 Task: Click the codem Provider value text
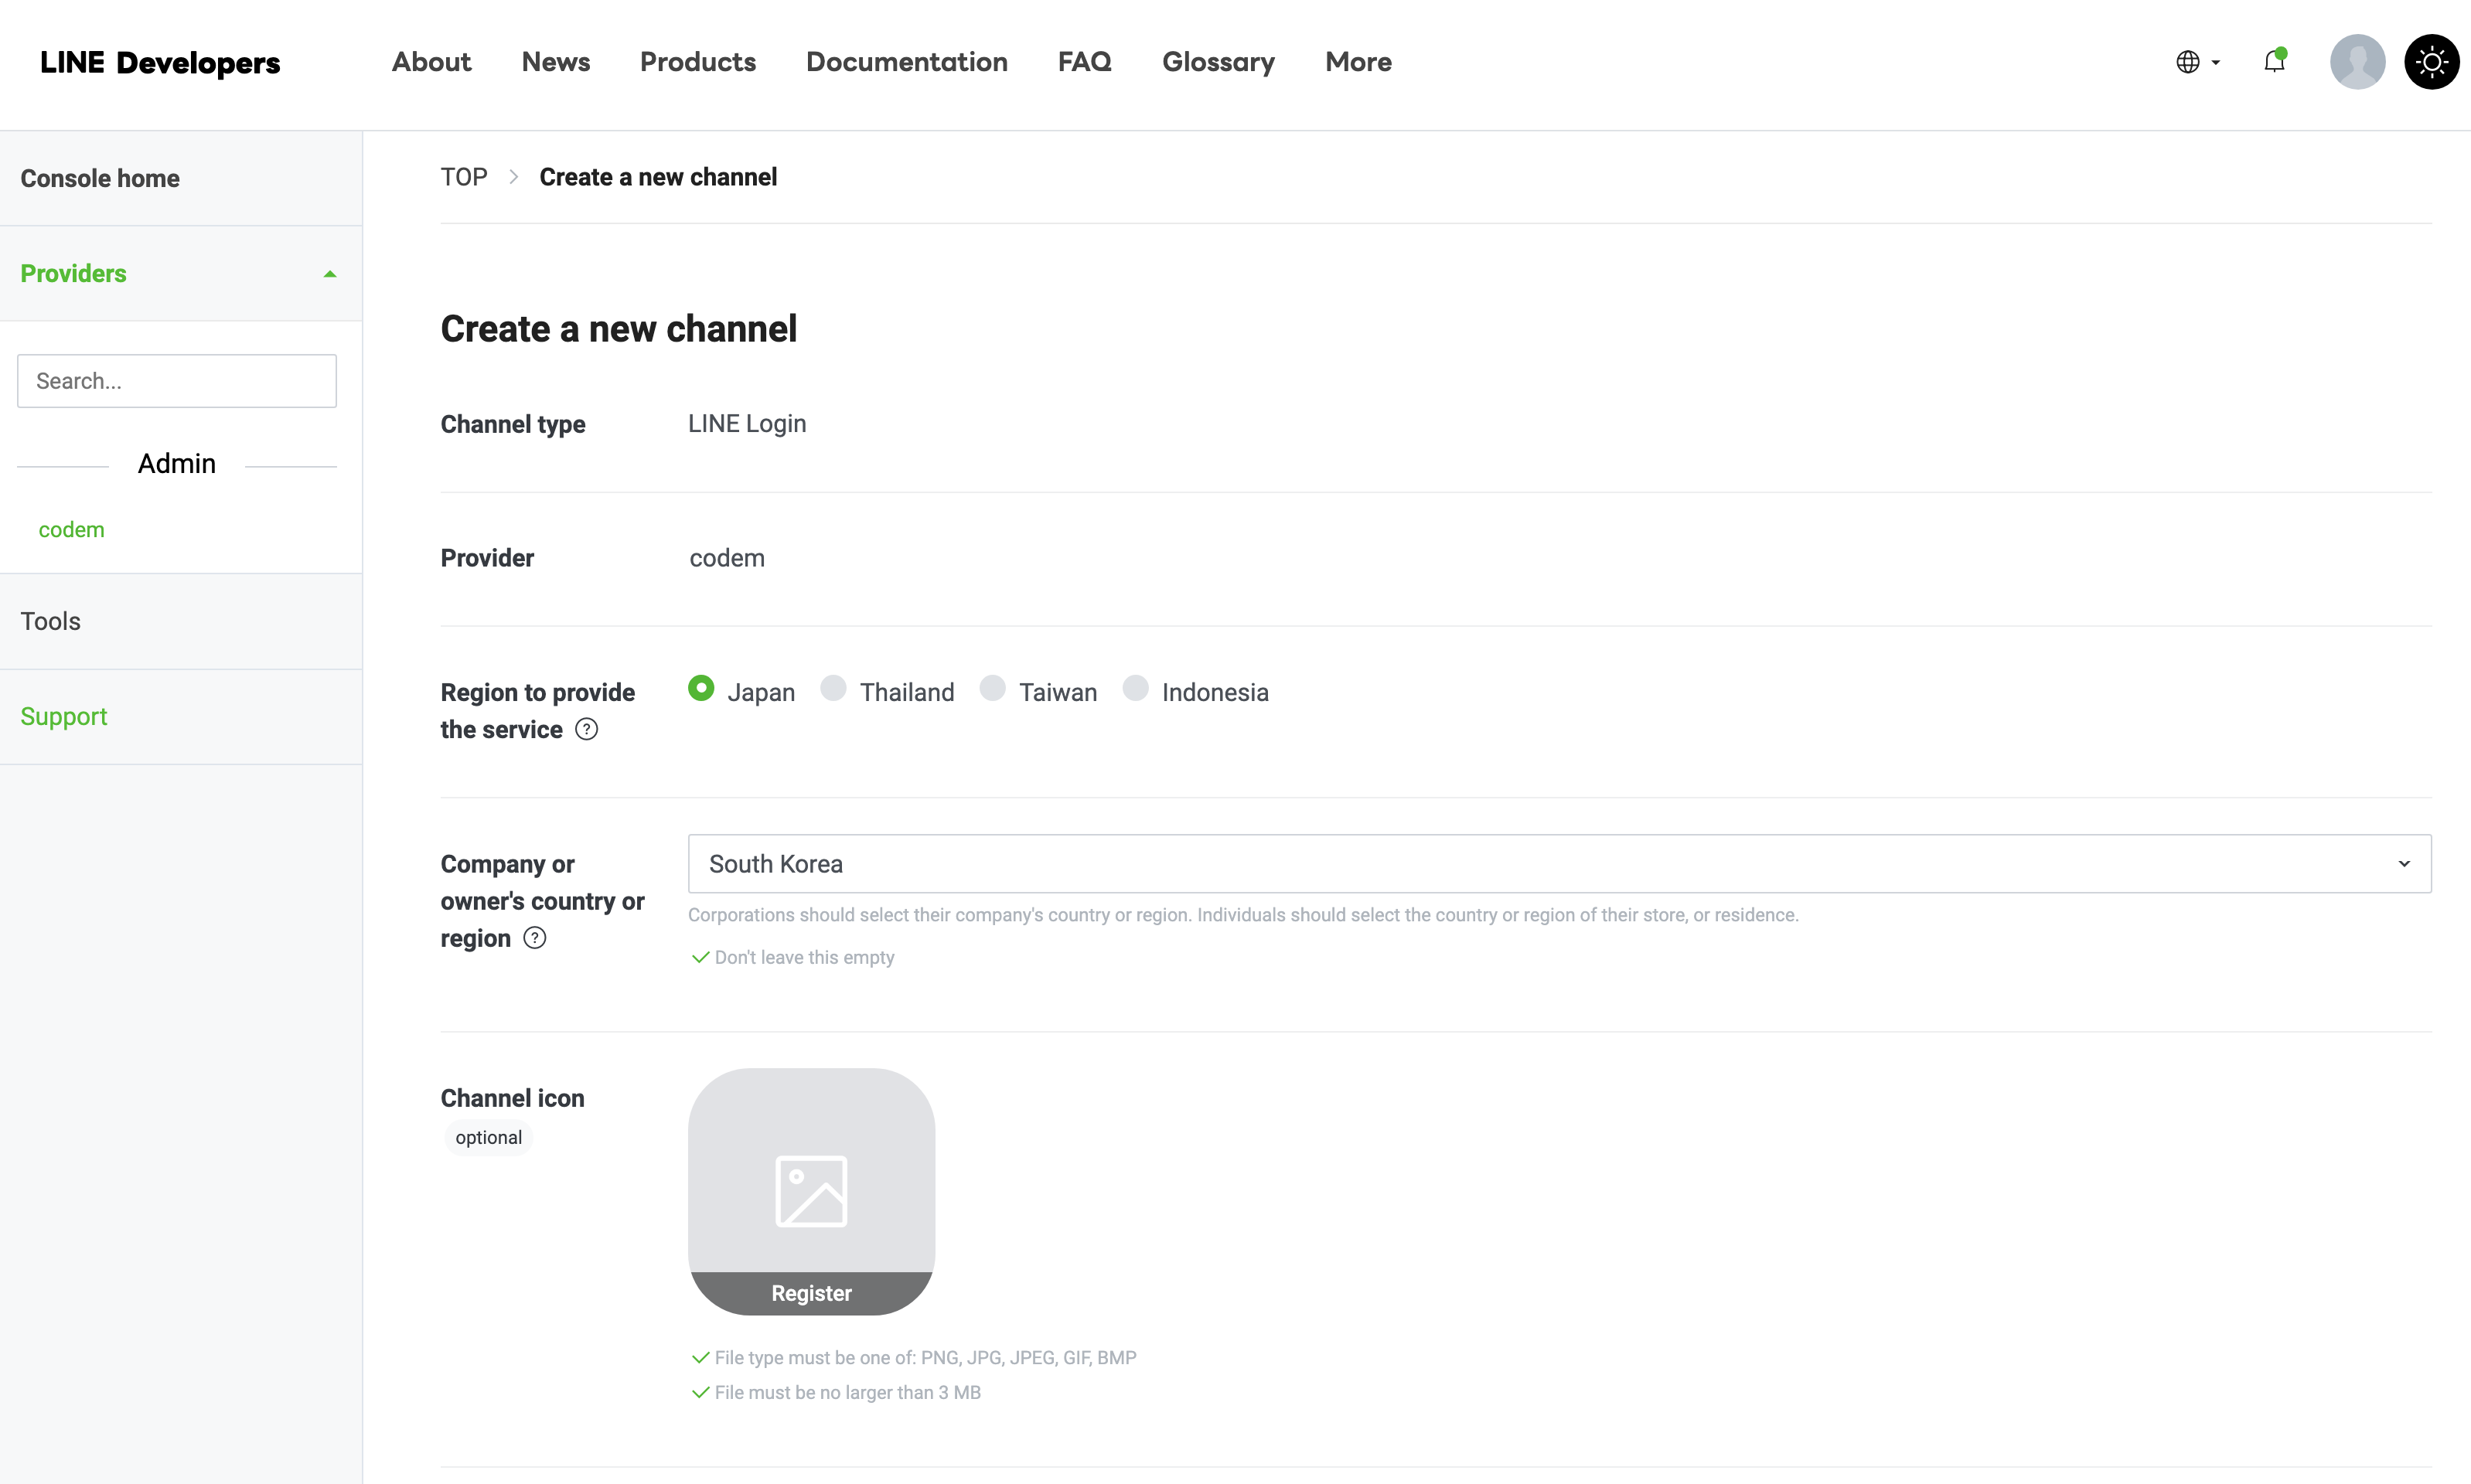point(727,558)
